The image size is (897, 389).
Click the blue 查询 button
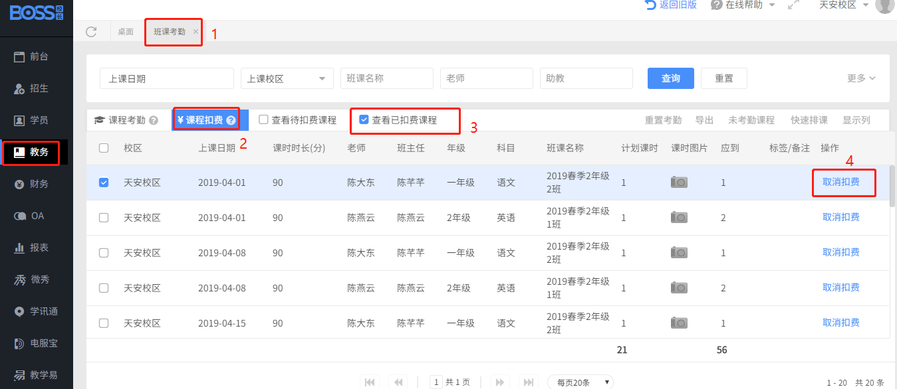(x=670, y=78)
